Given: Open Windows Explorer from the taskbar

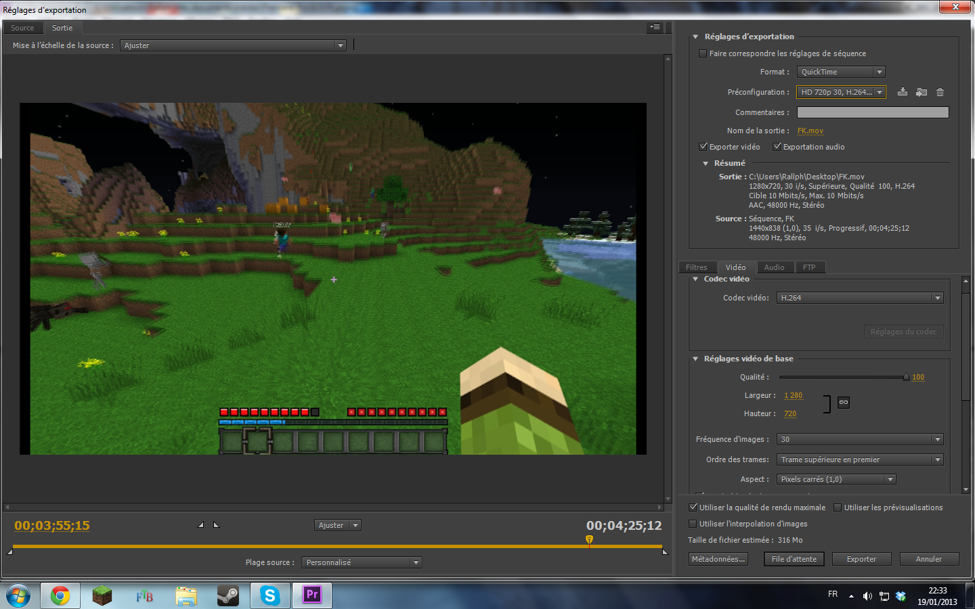Looking at the screenshot, I should coord(186,596).
